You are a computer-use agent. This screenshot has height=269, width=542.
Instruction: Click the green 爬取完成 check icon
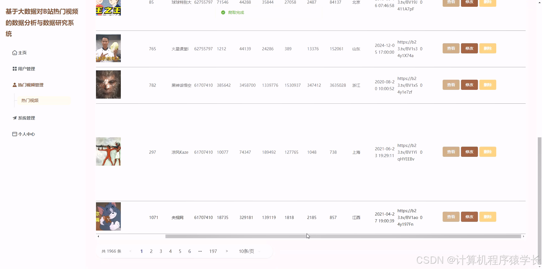coord(223,12)
